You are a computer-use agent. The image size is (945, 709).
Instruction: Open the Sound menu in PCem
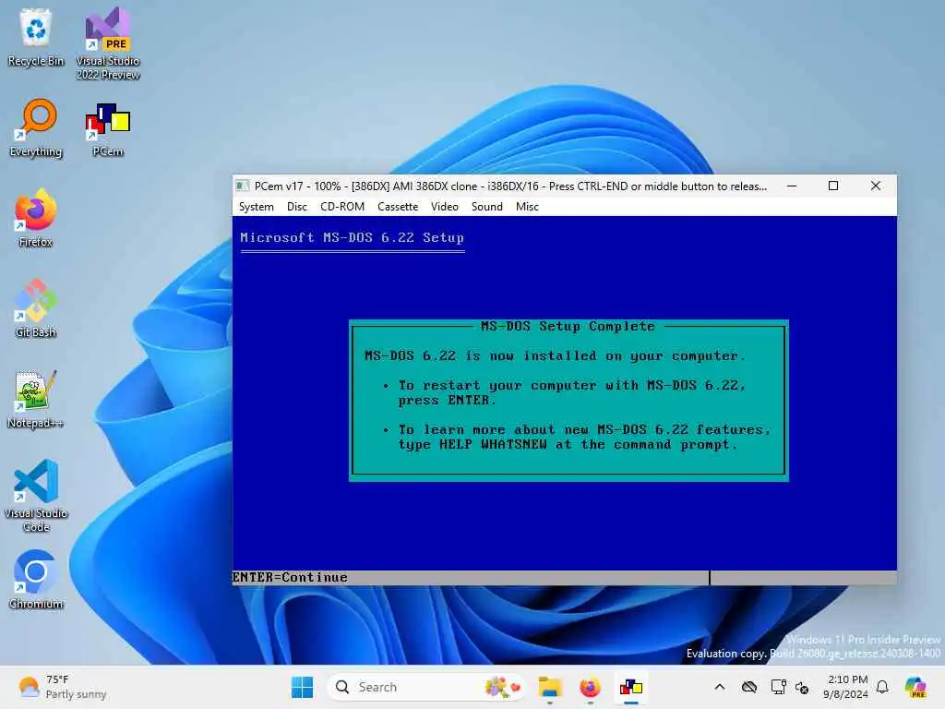pos(487,207)
